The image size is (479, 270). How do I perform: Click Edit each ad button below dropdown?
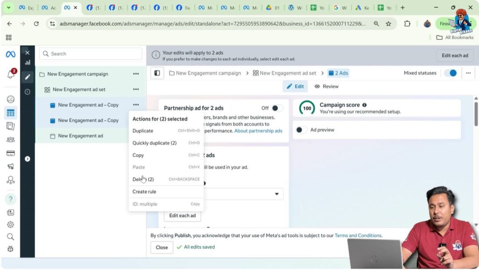(182, 216)
